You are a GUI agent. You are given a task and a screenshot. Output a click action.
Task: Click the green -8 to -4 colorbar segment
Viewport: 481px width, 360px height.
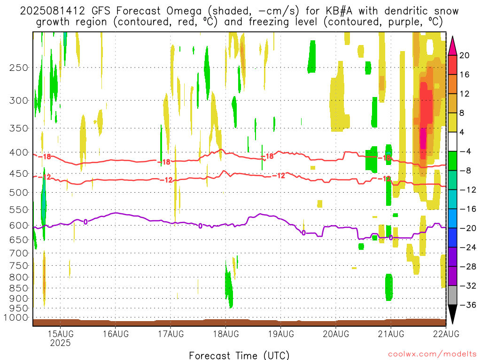click(x=452, y=161)
